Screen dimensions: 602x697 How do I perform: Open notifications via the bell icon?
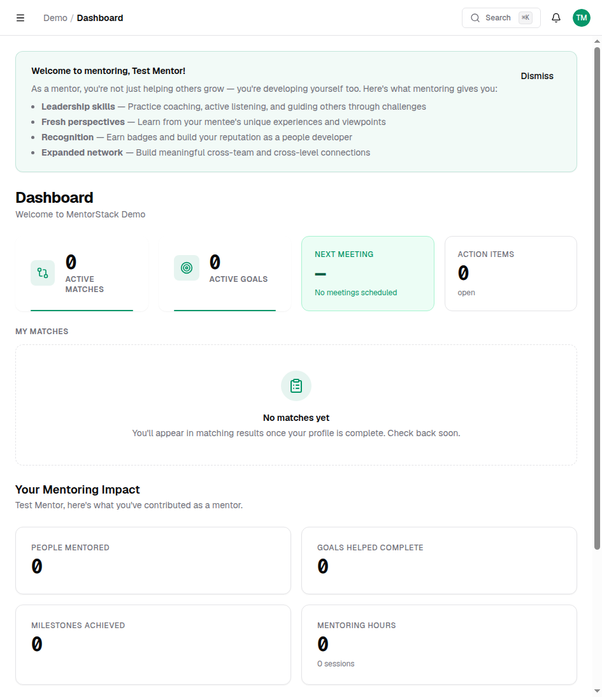[555, 17]
